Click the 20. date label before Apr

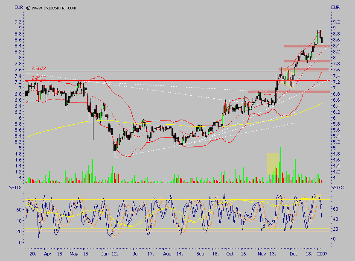(x=33, y=254)
